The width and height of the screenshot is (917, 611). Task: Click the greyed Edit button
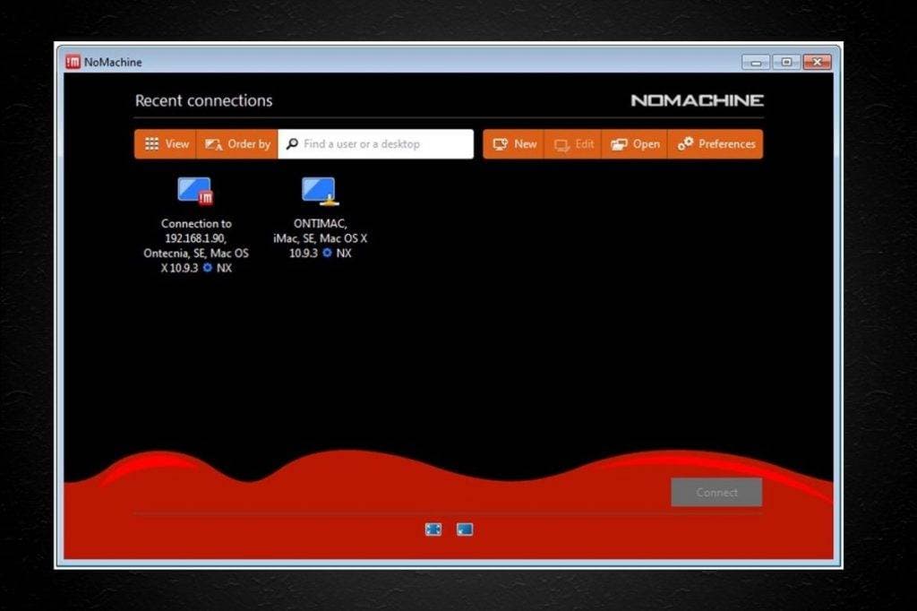(573, 144)
